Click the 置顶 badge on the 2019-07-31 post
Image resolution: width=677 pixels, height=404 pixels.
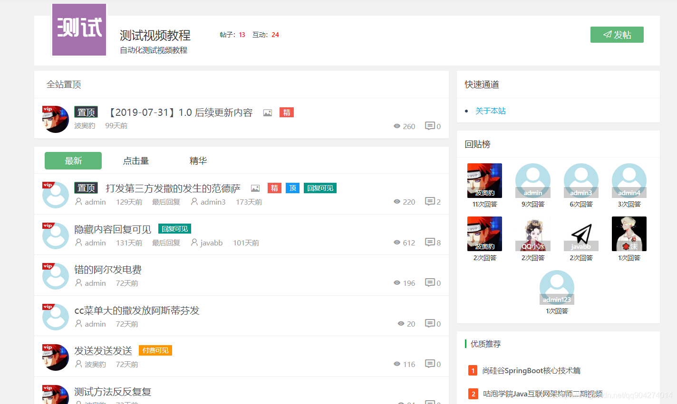(86, 113)
